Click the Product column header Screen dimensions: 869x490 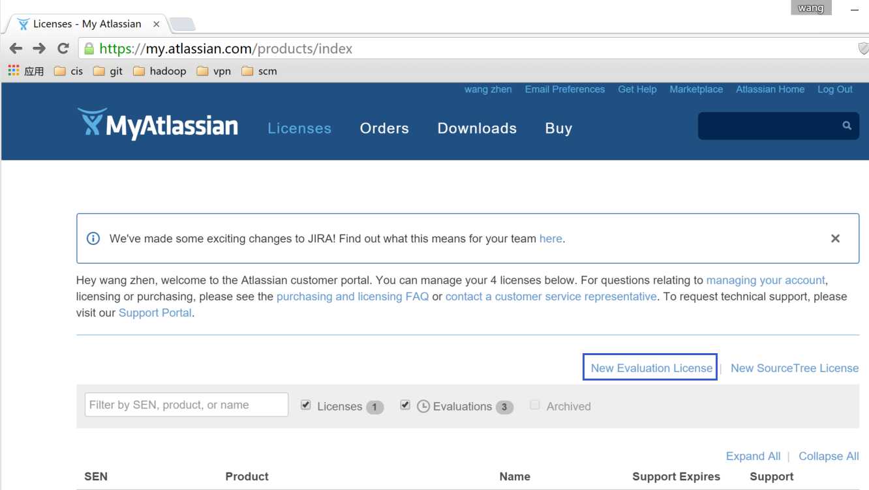pyautogui.click(x=247, y=476)
